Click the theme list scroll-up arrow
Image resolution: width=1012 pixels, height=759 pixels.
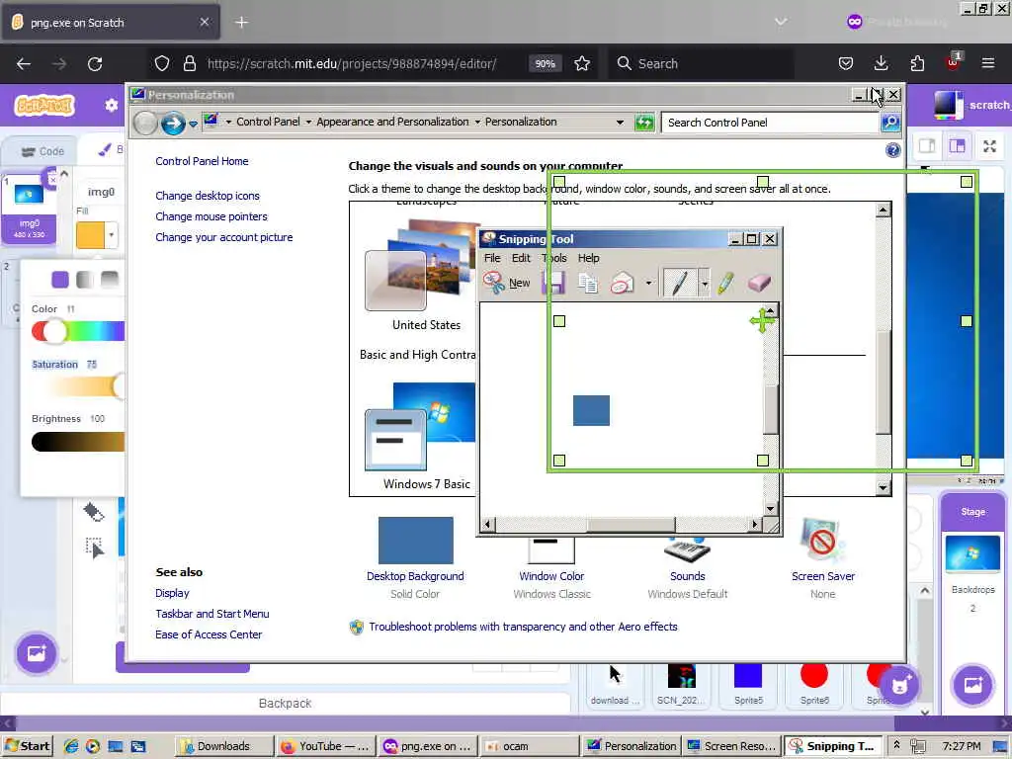(883, 210)
